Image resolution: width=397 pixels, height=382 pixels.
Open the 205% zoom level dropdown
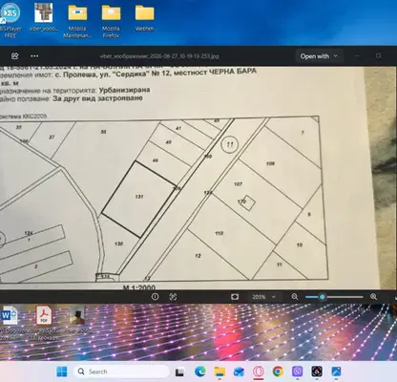pos(263,297)
